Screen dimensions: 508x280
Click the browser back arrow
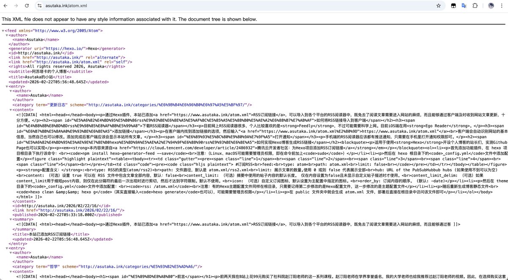(6, 5)
